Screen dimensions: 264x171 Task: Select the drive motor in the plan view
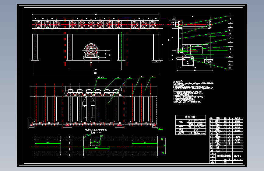coord(89,107)
